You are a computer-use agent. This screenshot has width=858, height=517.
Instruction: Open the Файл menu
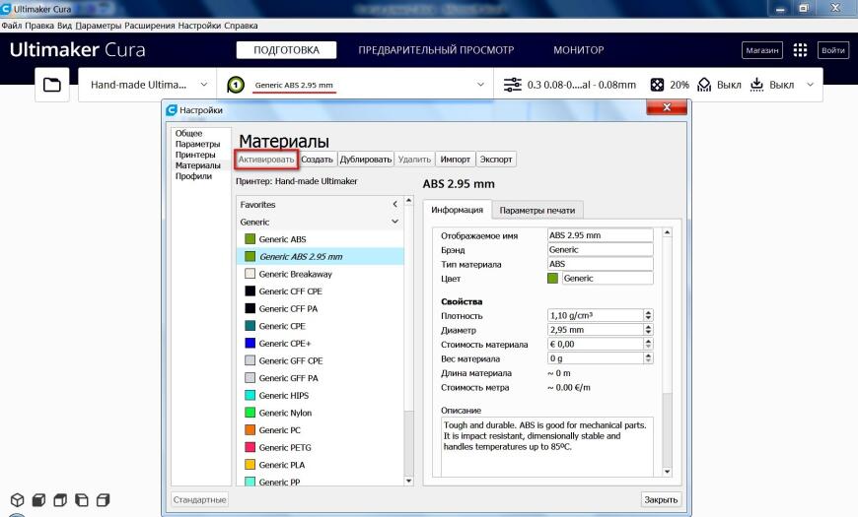(12, 26)
